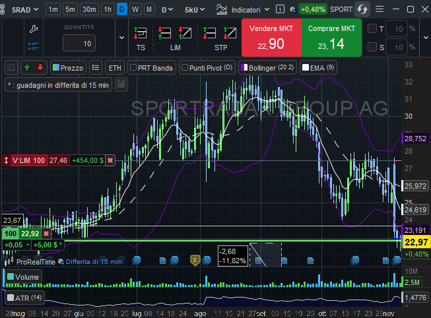Open the calendar icon beside earnings note

[x=121, y=84]
